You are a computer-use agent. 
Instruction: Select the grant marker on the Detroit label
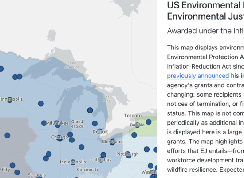(x=100, y=131)
